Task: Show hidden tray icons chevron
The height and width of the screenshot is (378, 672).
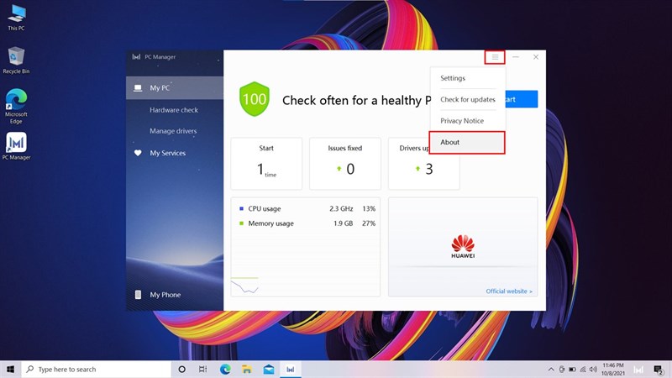Action: (x=551, y=369)
